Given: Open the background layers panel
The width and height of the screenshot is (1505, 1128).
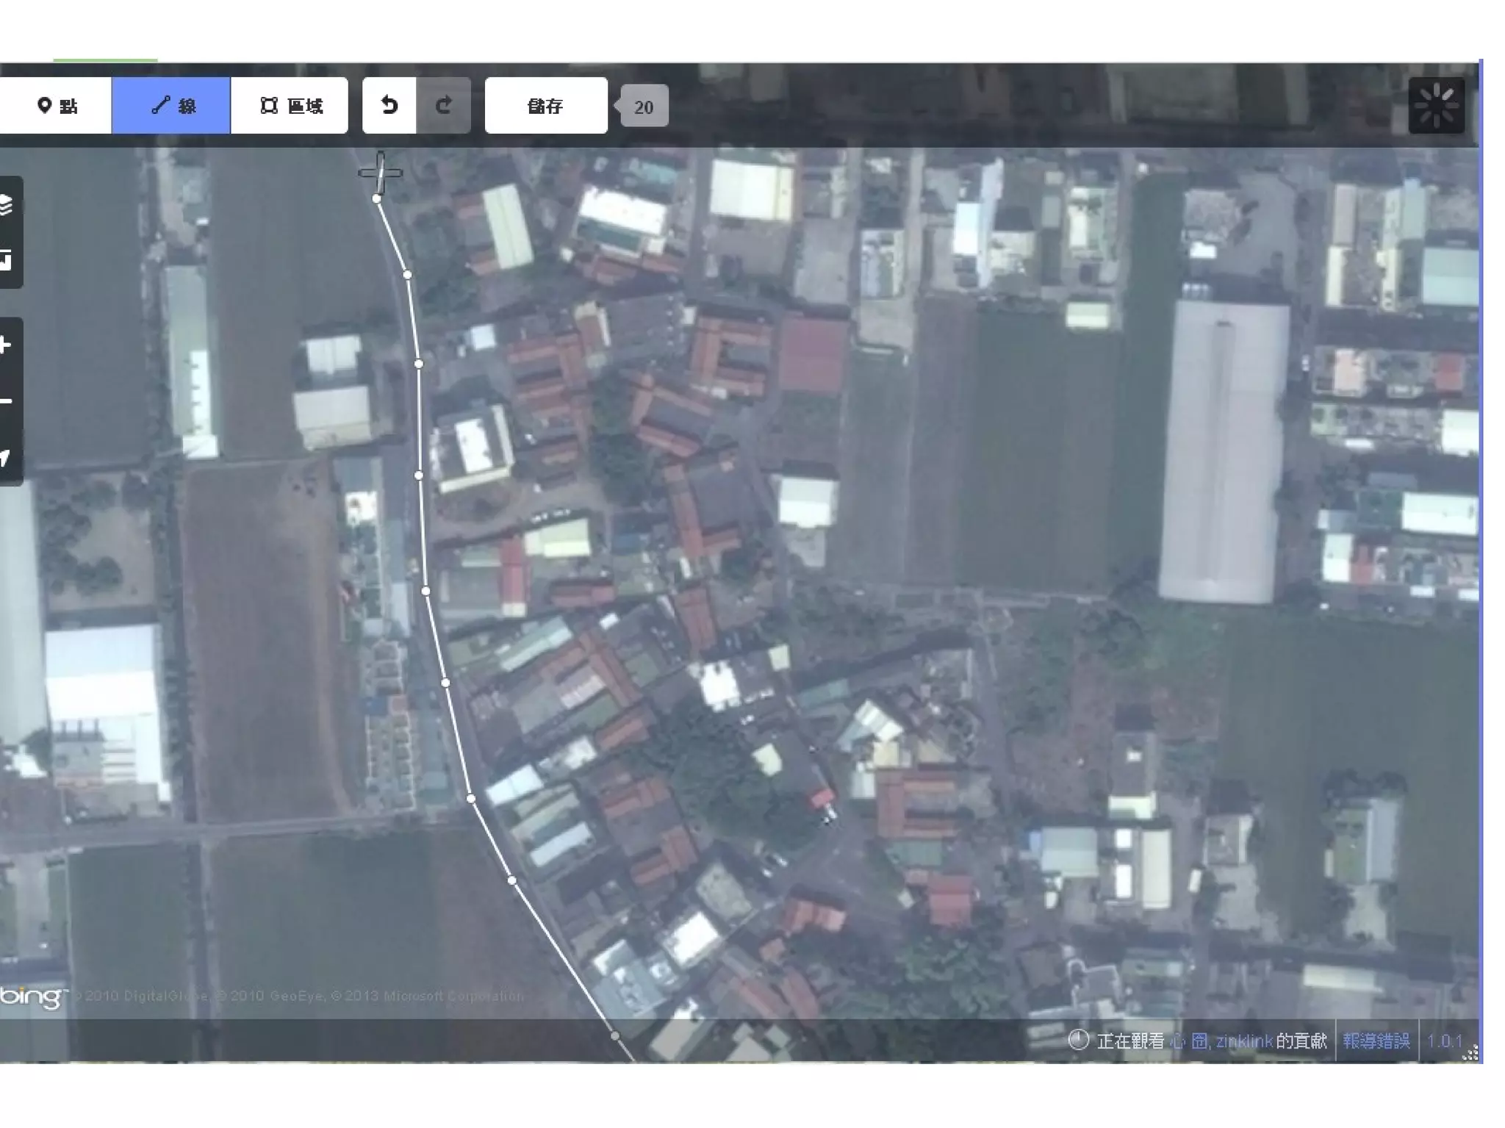Looking at the screenshot, I should (x=6, y=204).
